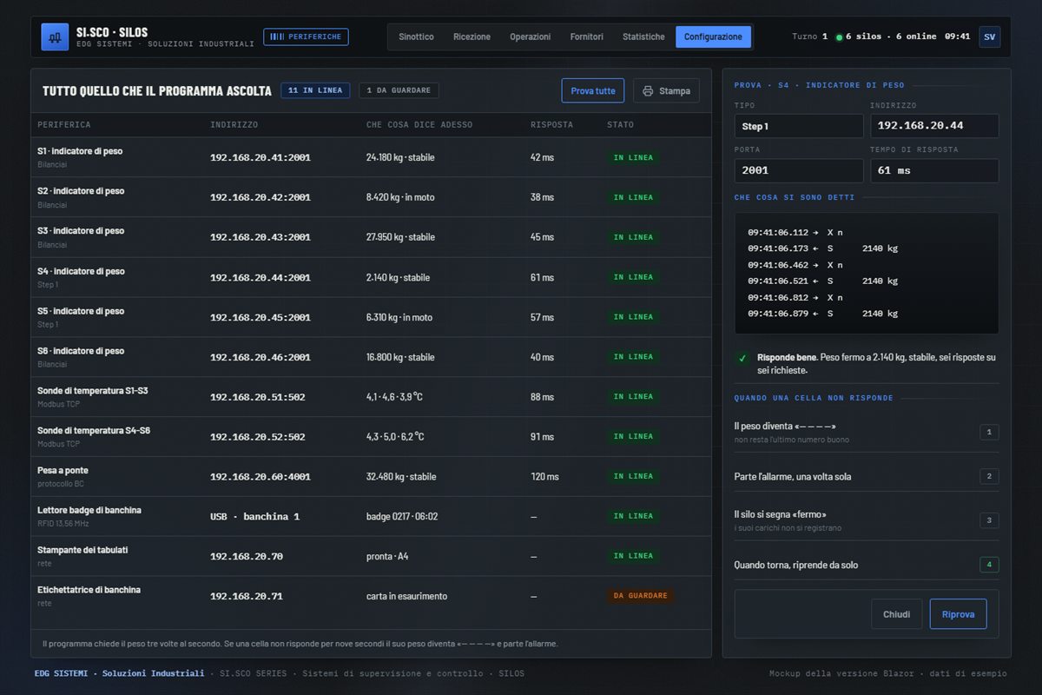Open the SV user avatar
Viewport: 1042px width, 695px height.
click(x=989, y=36)
